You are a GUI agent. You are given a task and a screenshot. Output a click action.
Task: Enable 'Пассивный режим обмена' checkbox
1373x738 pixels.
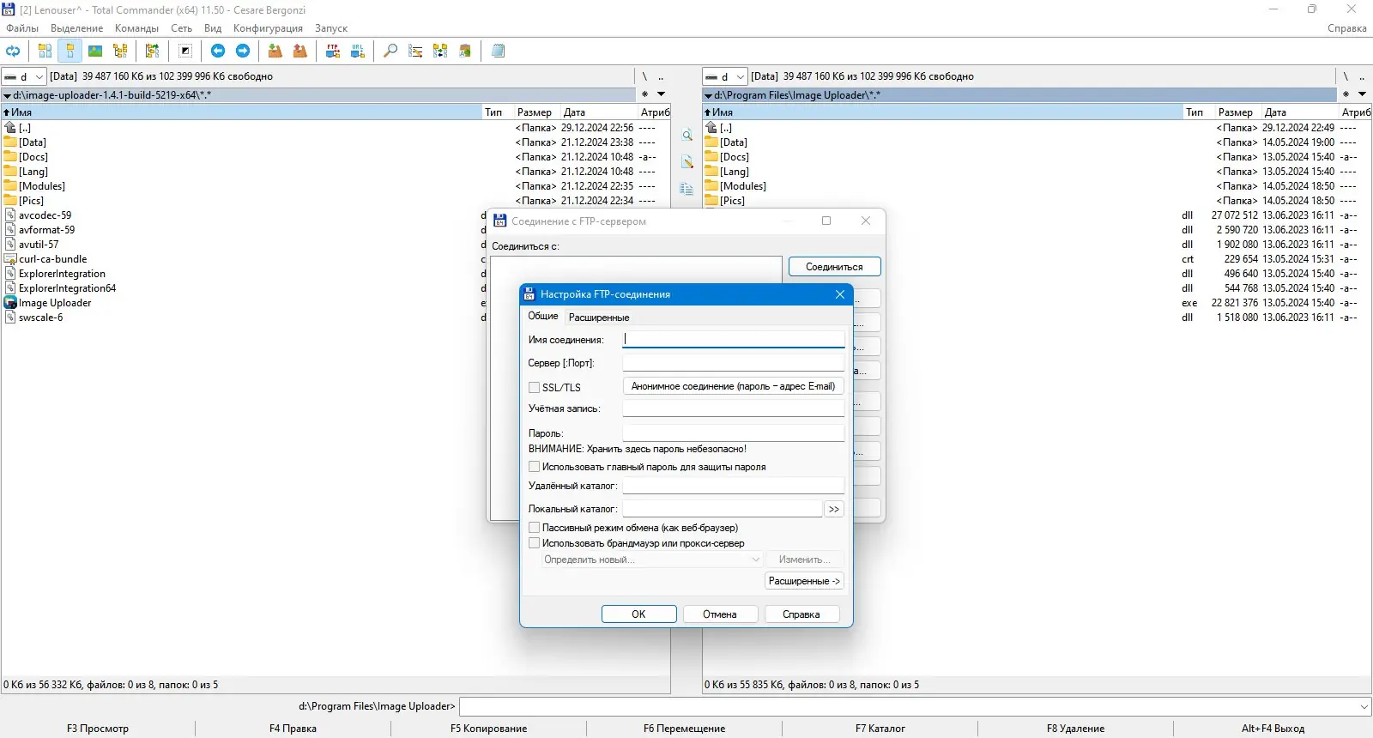coord(535,528)
